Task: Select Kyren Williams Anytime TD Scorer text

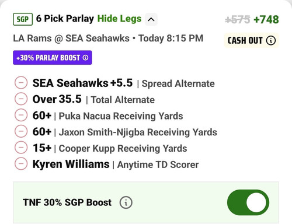Action: point(116,164)
